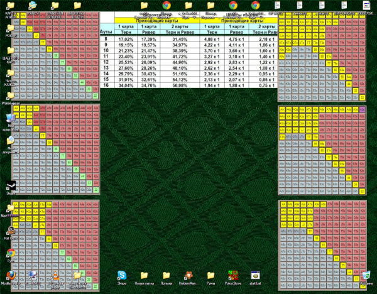
Task: Open the Ярлыки folder
Action: (x=167, y=275)
